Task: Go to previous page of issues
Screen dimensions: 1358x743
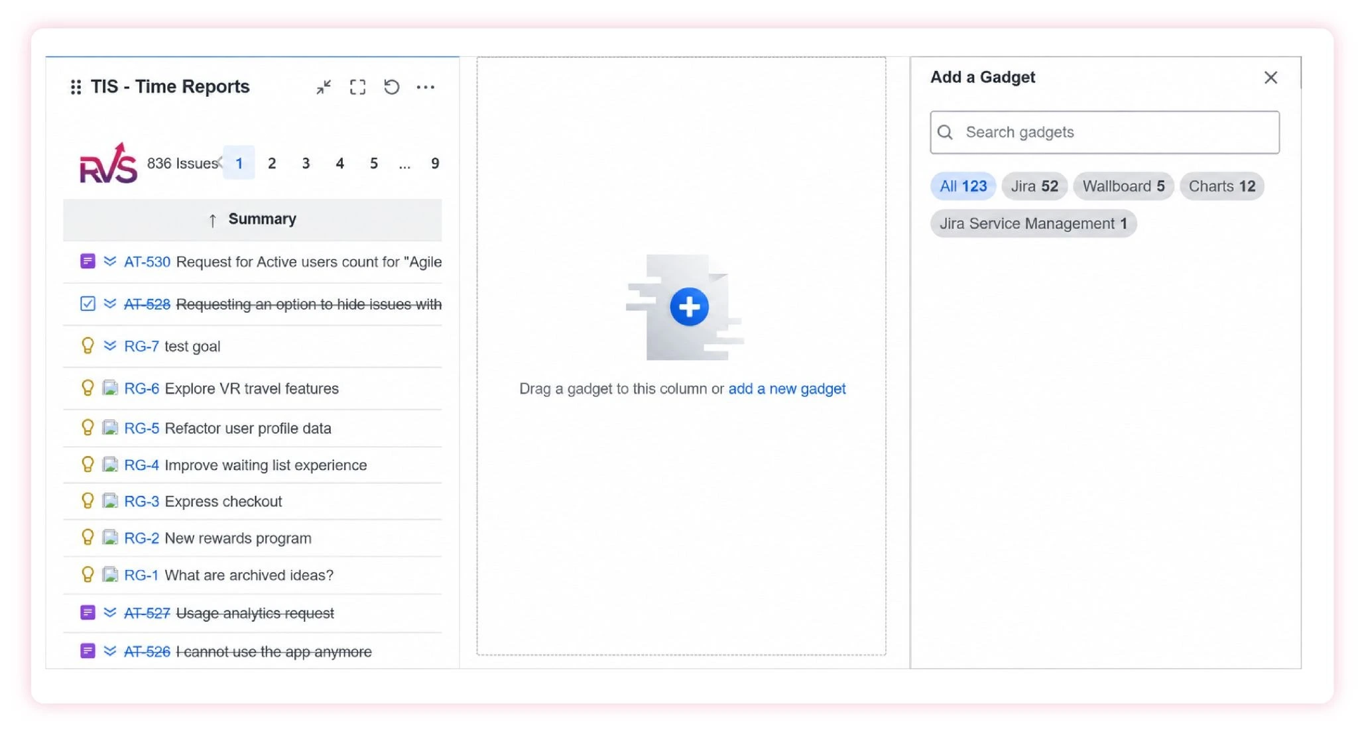Action: click(x=221, y=162)
